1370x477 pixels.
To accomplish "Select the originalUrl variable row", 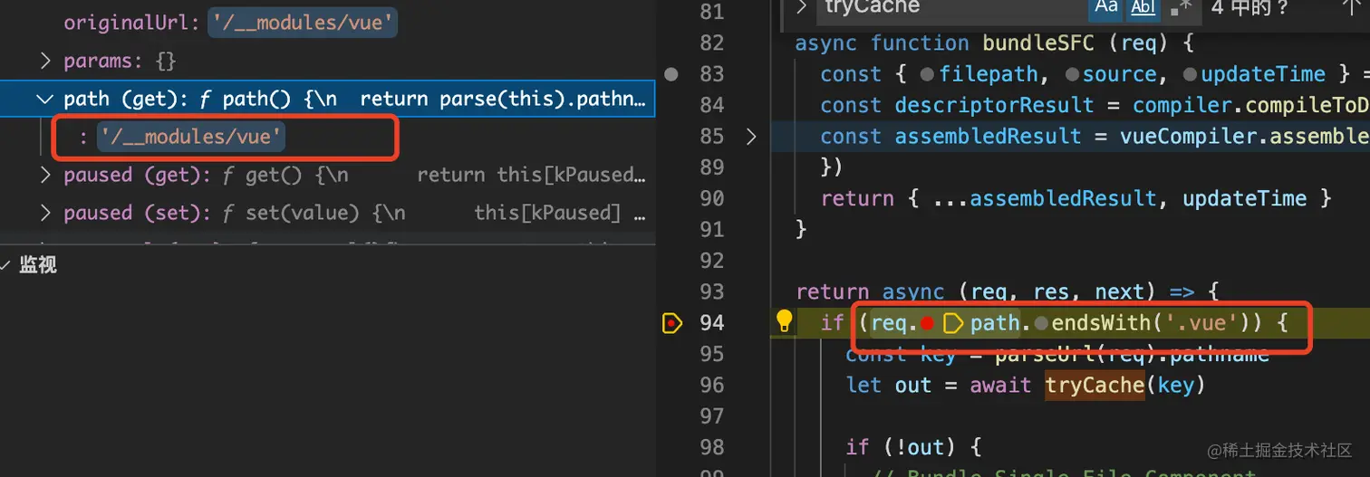I will (327, 23).
